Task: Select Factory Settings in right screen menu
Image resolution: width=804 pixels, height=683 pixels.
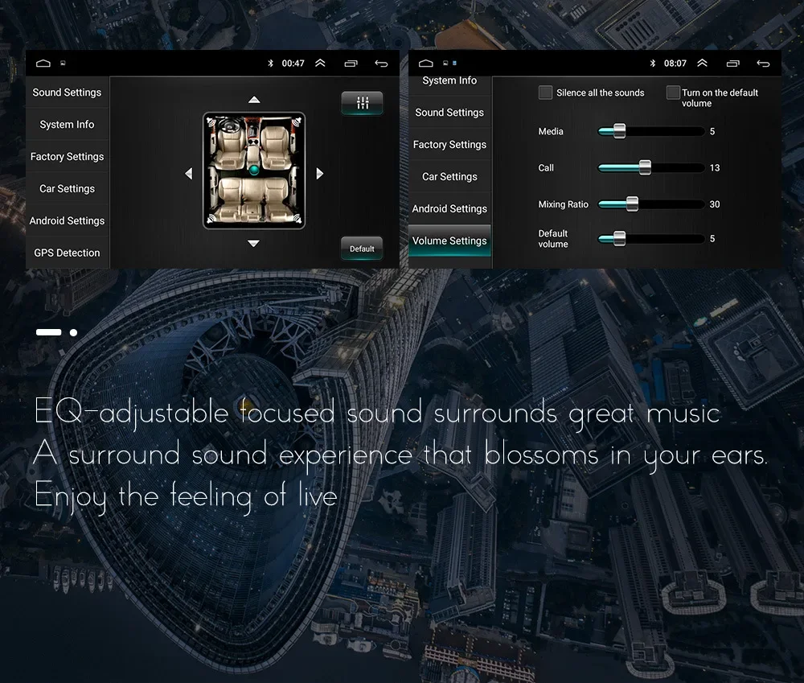Action: point(449,144)
